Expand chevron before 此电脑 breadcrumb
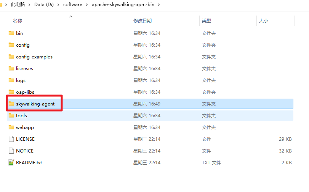 tap(6, 5)
